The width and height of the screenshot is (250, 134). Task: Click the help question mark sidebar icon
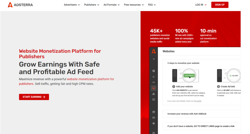tap(154, 123)
